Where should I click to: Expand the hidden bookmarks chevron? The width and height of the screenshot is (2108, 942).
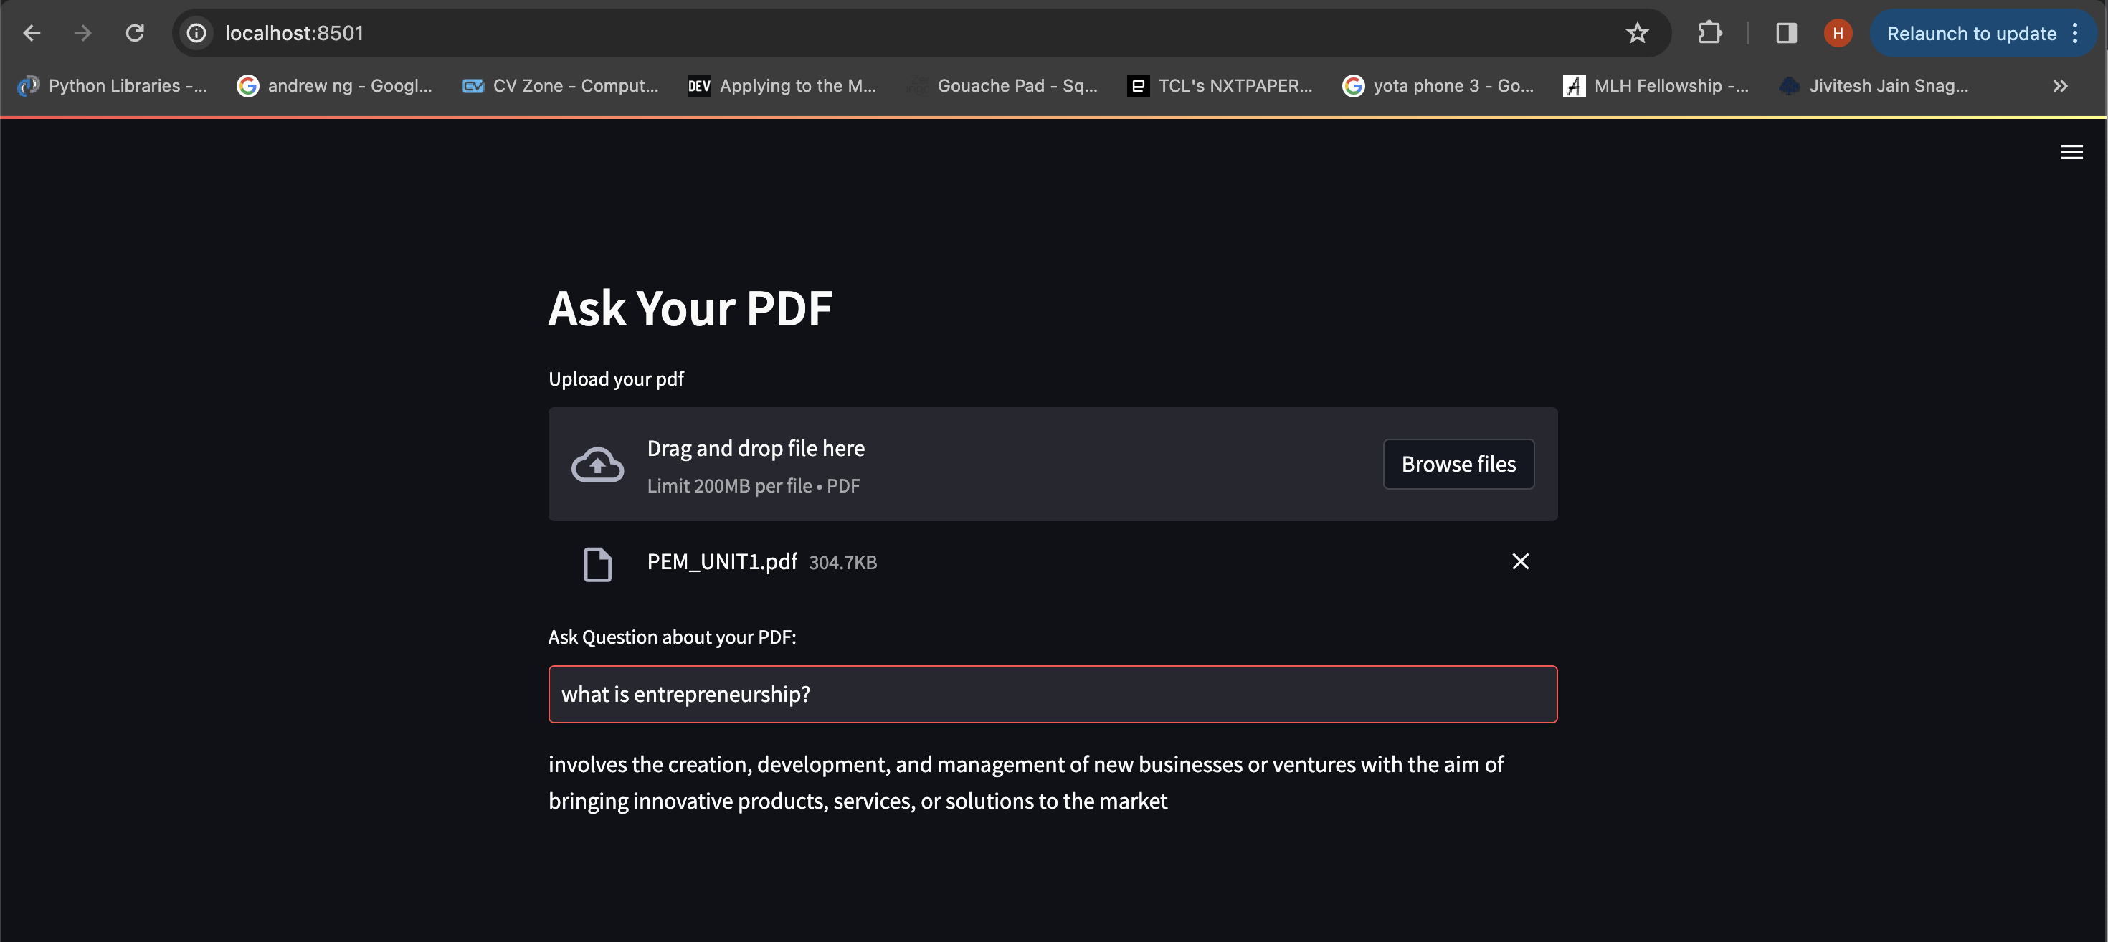pos(2060,86)
